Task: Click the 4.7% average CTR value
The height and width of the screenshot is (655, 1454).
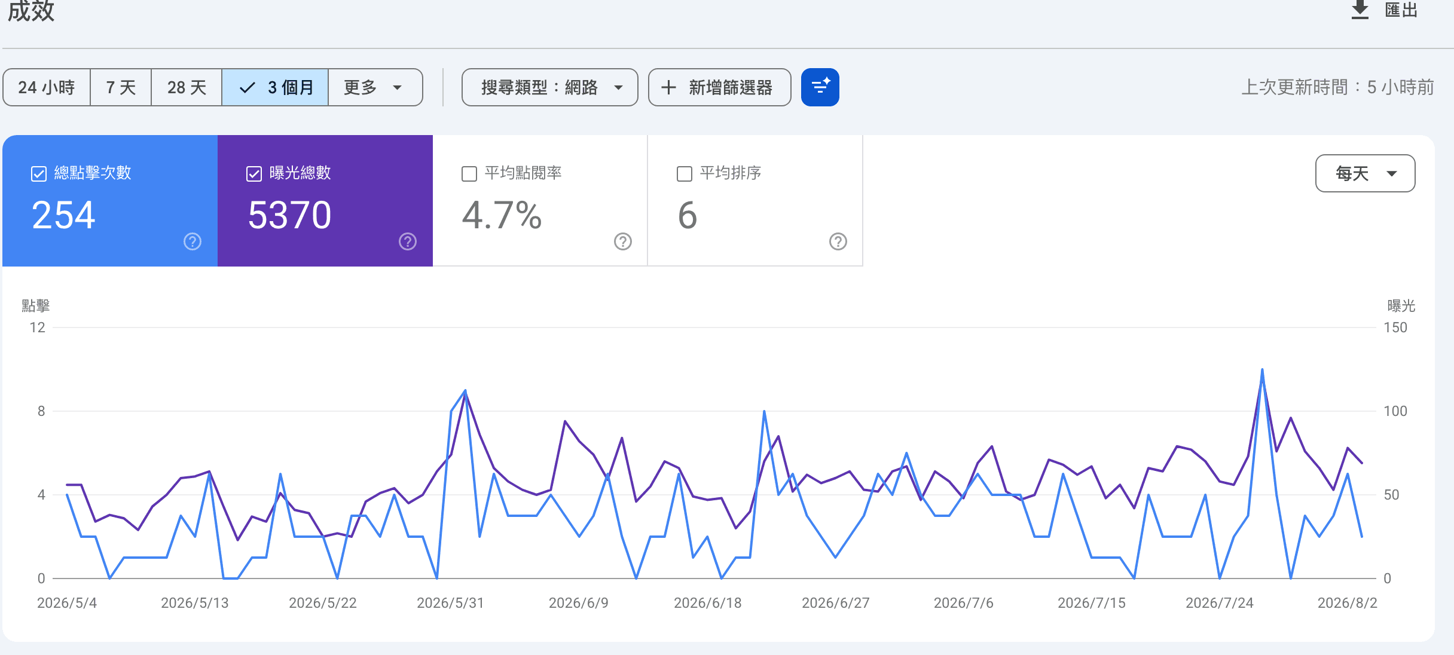Action: 502,215
